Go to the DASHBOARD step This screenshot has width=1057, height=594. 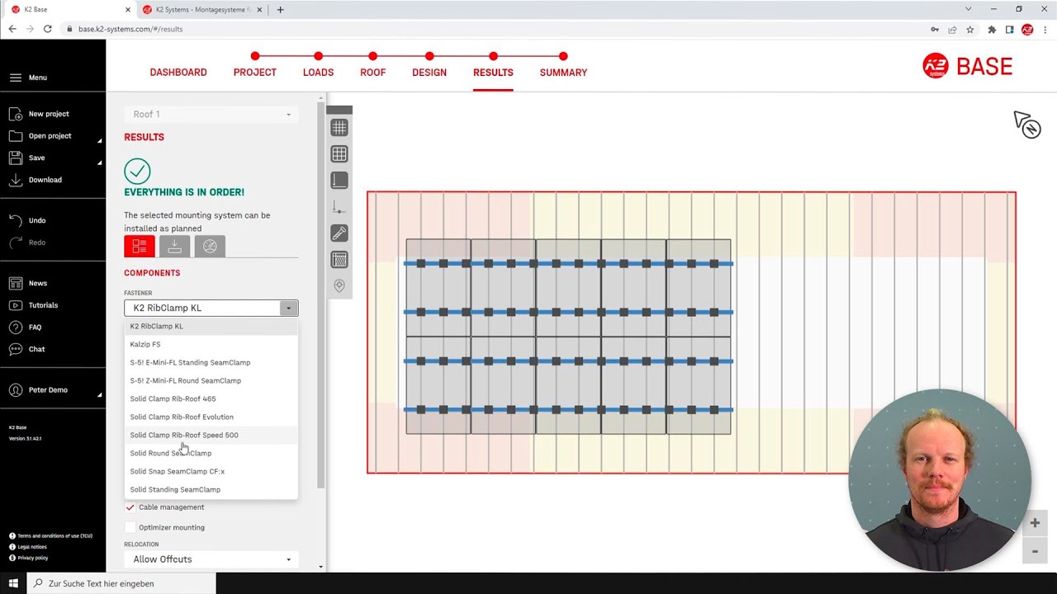point(178,73)
